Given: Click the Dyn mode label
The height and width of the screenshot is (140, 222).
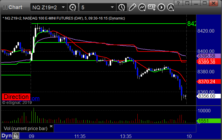Looking at the screenshot, I should (x=6, y=136).
